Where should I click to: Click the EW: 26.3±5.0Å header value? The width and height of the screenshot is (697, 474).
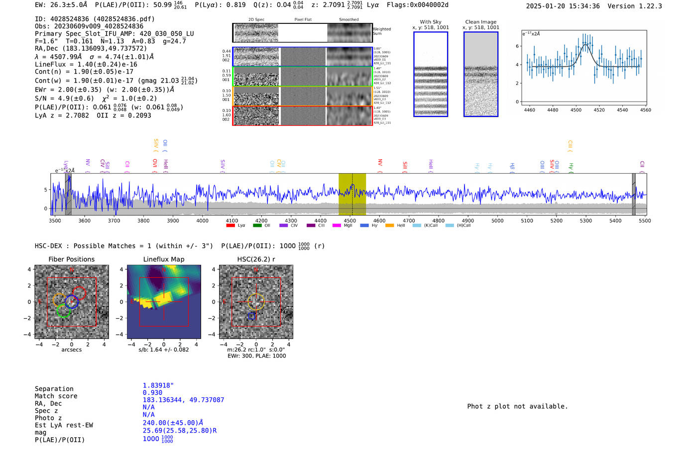tap(61, 4)
